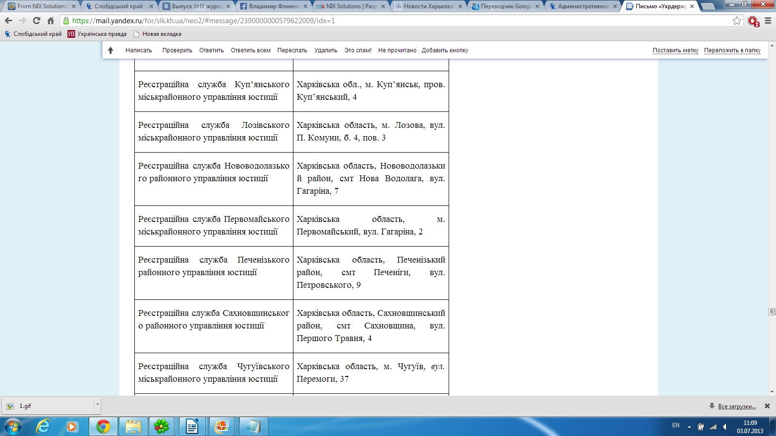Open ICQ flower icon in taskbar
The height and width of the screenshot is (436, 776).
click(162, 426)
